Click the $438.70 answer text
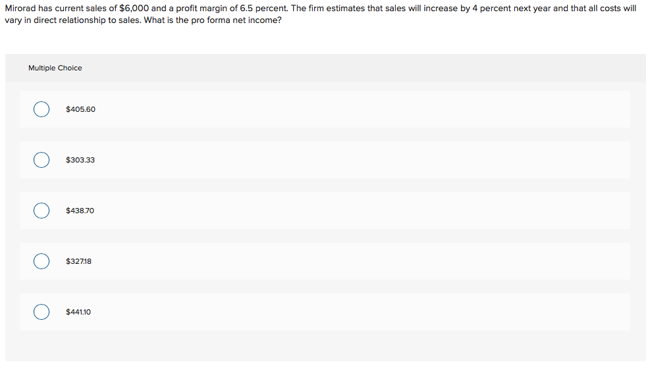The height and width of the screenshot is (381, 652). (79, 210)
